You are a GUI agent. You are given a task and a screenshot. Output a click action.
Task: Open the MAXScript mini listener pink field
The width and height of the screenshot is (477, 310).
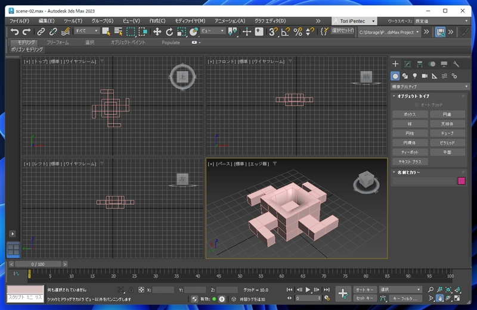(26, 289)
